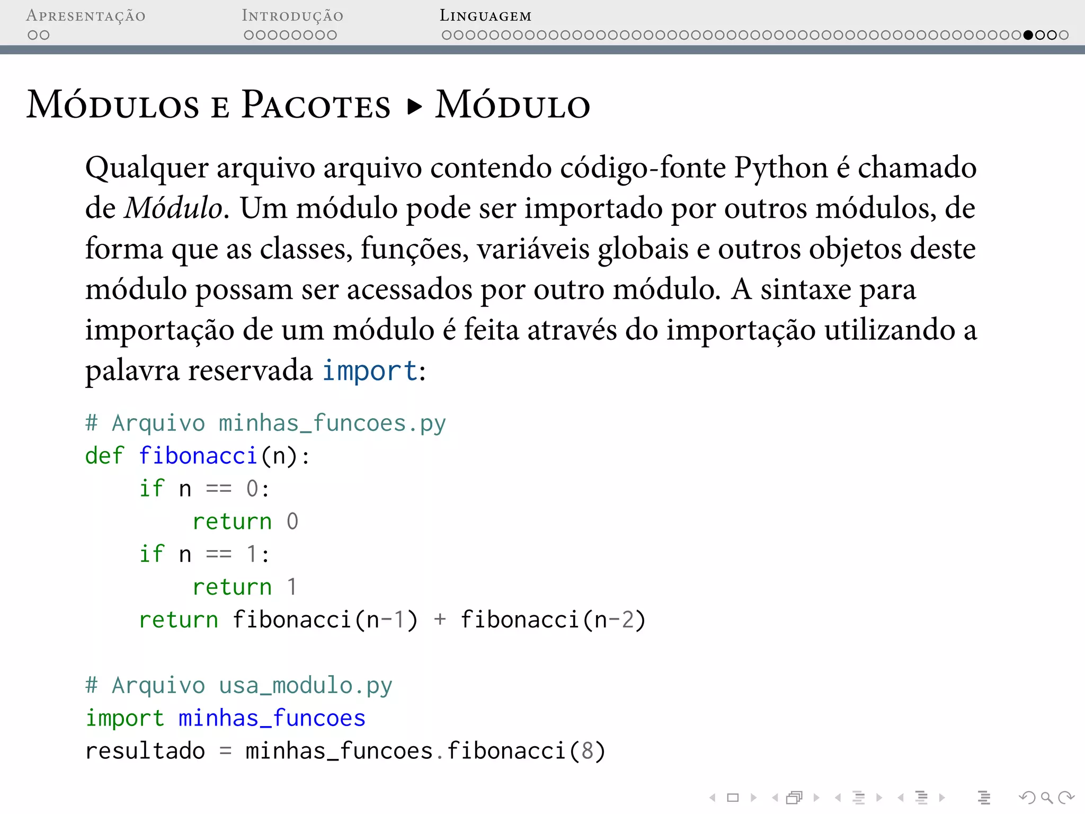This screenshot has width=1085, height=814.
Task: Click the section lines navigation icon
Action: click(x=921, y=798)
